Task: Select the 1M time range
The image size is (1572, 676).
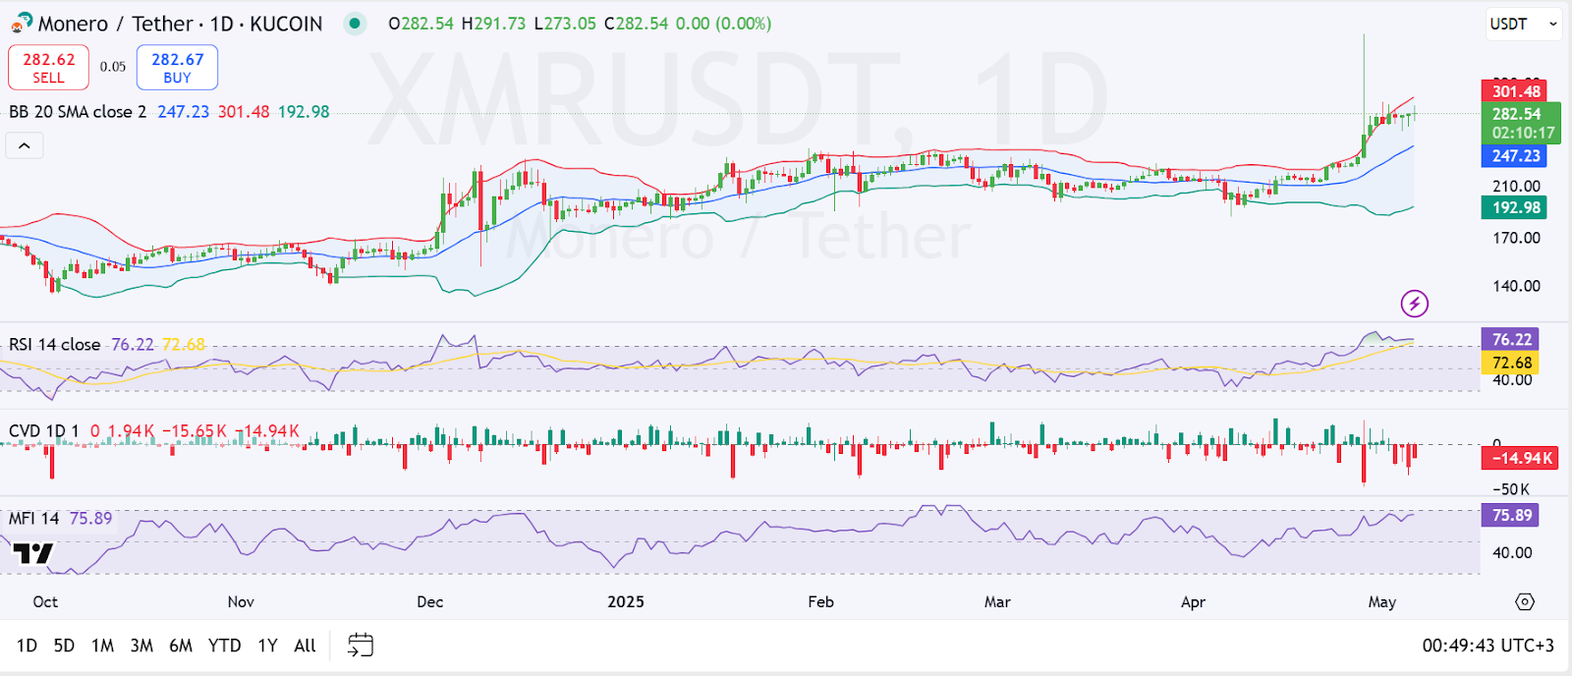Action: (102, 646)
